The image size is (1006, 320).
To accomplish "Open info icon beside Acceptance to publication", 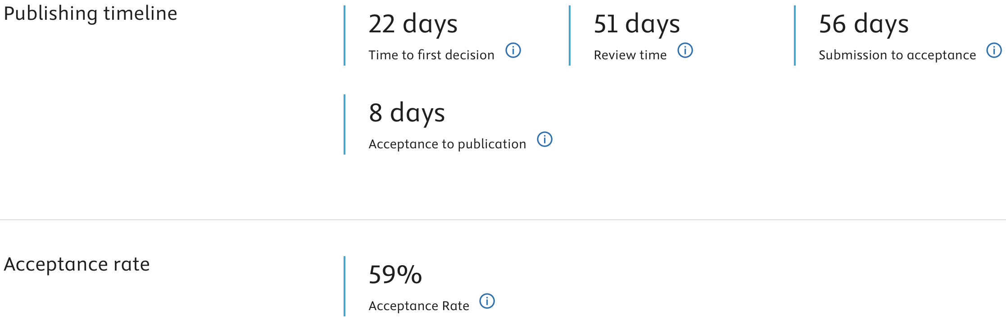I will point(544,139).
